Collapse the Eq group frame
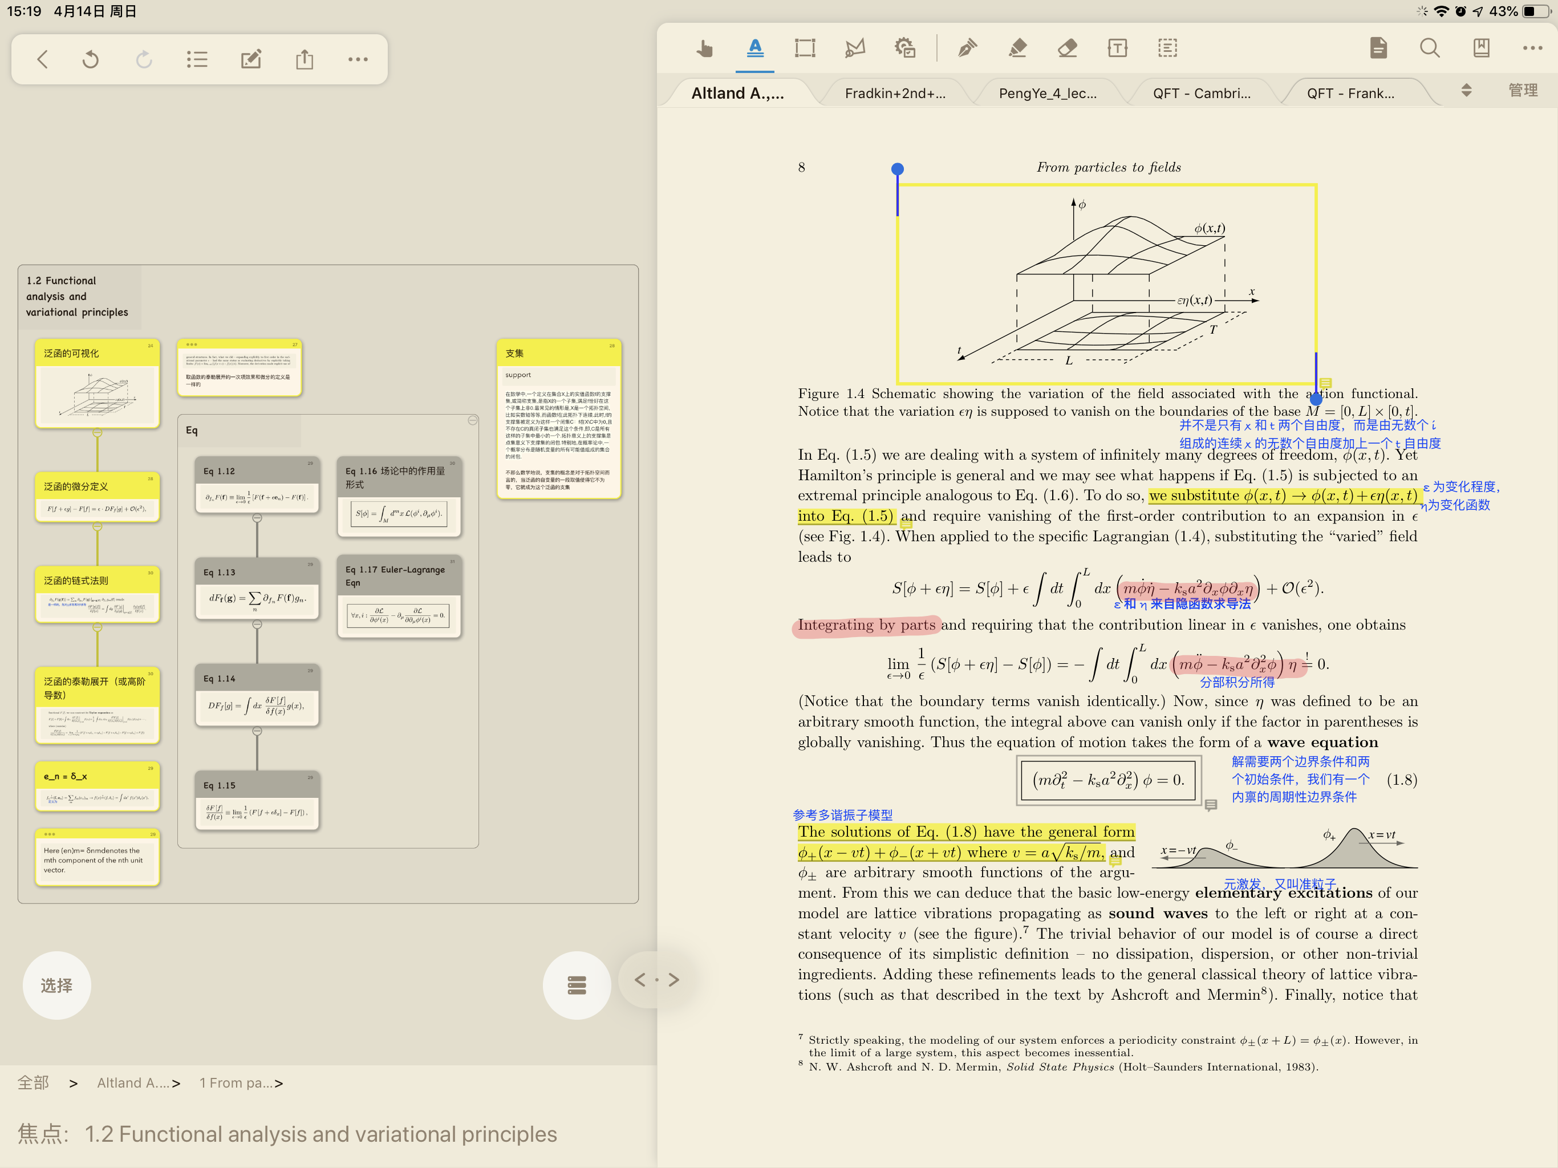This screenshot has width=1558, height=1168. [x=473, y=420]
